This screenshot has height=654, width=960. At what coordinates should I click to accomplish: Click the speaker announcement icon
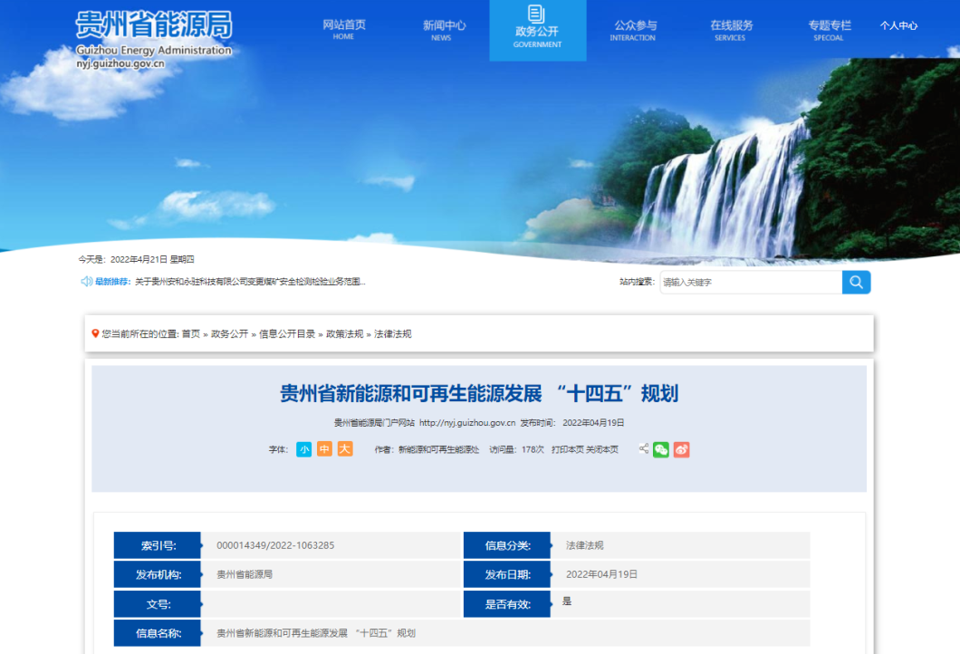(86, 281)
